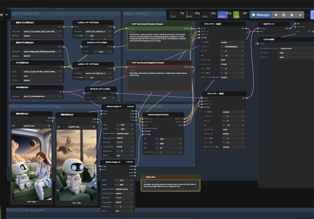Click the GPU 0% usage monitor
This screenshot has width=314, height=219.
pos(209,15)
